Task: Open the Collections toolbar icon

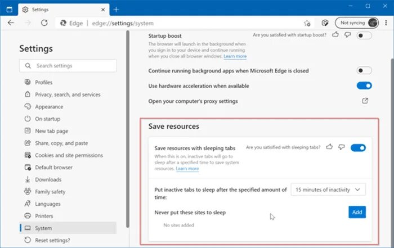Action: pyautogui.click(x=325, y=23)
